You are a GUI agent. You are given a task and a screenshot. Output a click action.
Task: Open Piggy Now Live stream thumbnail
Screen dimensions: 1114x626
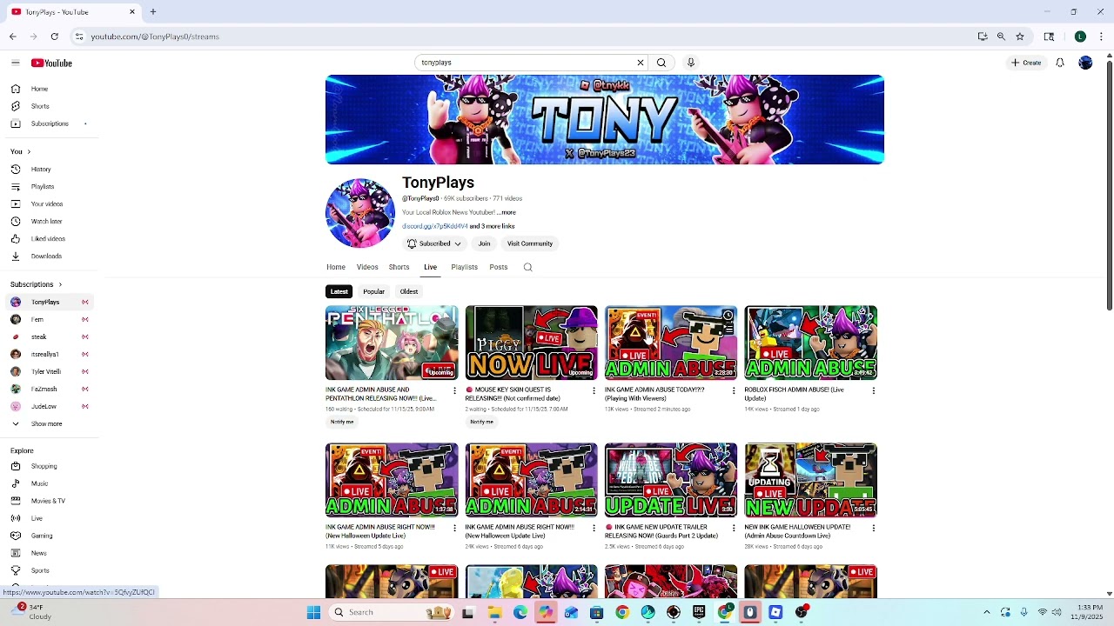click(x=532, y=343)
